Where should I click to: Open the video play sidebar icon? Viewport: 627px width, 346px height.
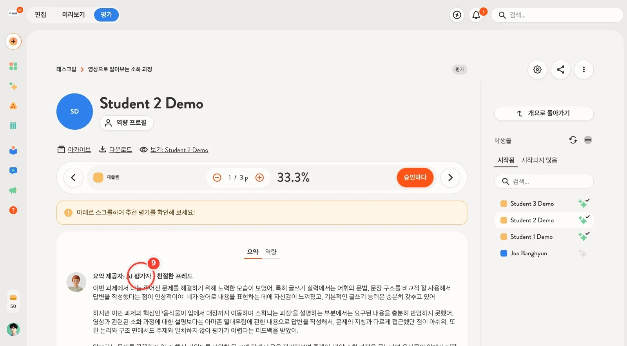[x=13, y=170]
